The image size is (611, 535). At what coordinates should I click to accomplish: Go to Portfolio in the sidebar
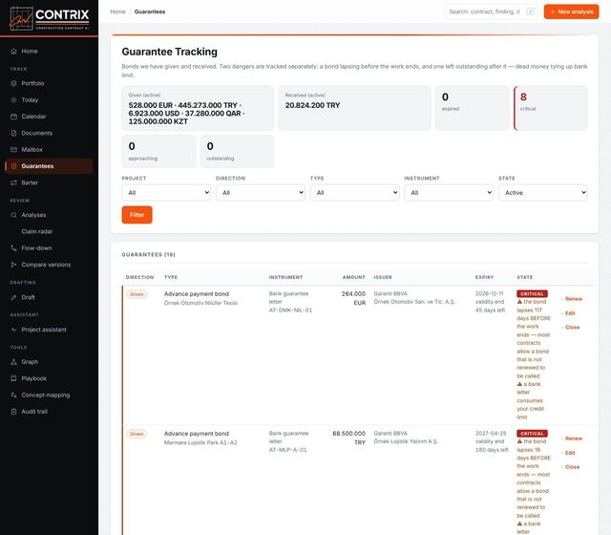point(49,83)
